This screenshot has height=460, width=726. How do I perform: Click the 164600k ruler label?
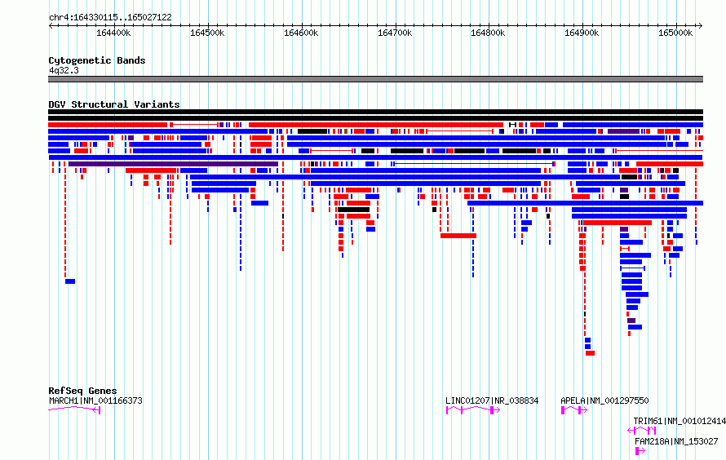point(301,33)
